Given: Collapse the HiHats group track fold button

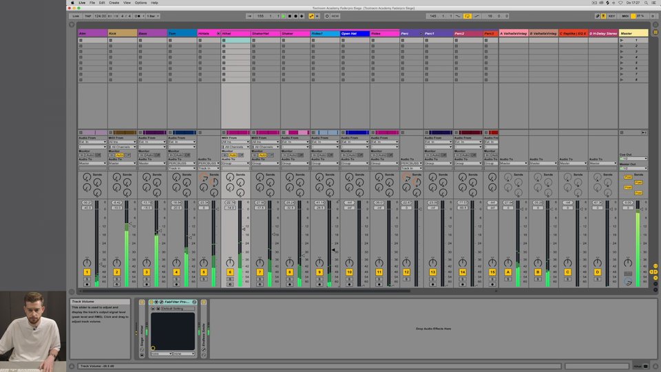Looking at the screenshot, I should tap(218, 33).
